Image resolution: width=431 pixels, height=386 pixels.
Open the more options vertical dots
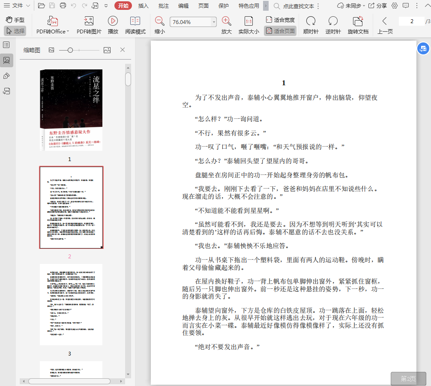click(x=417, y=6)
